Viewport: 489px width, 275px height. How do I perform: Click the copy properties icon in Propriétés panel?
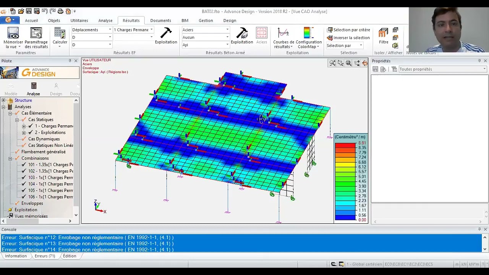pos(383,69)
